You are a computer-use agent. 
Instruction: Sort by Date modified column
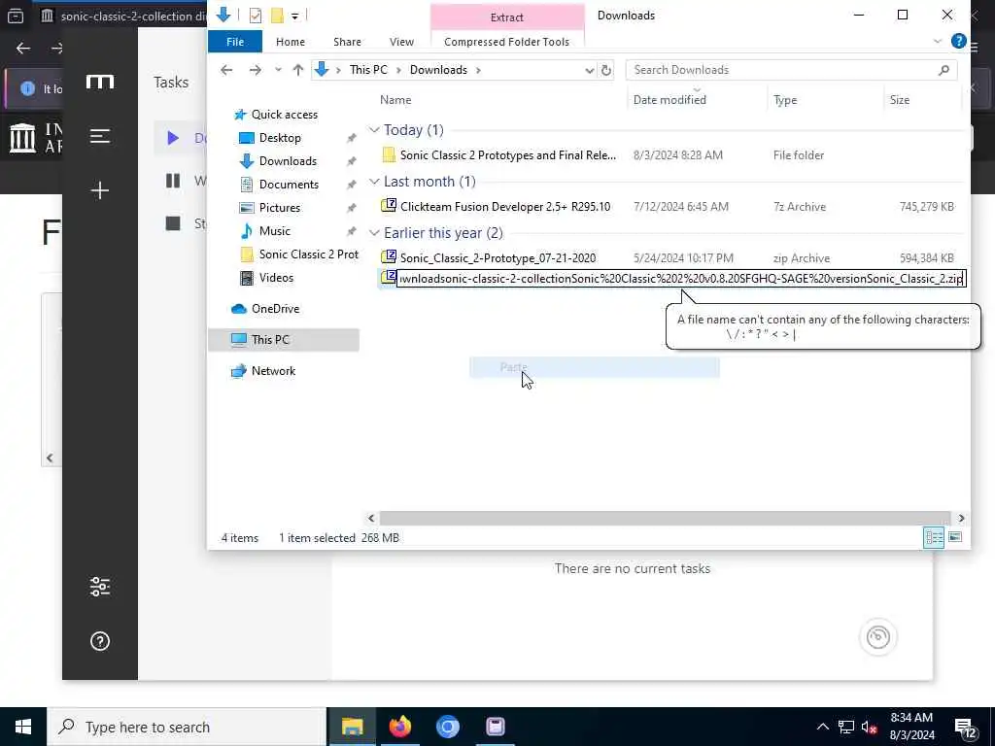pyautogui.click(x=669, y=100)
